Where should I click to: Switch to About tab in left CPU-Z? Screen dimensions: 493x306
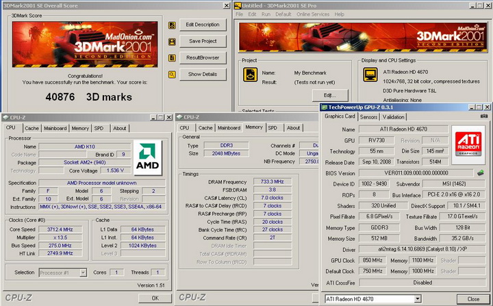click(119, 128)
